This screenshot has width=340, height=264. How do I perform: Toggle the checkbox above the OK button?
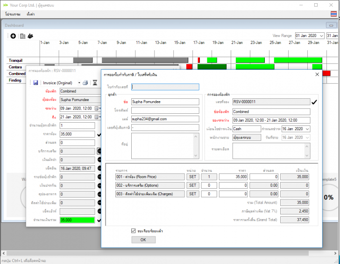pyautogui.click(x=134, y=231)
